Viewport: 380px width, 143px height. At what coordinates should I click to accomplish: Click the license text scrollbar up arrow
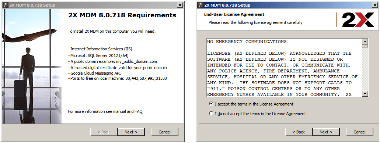365,41
